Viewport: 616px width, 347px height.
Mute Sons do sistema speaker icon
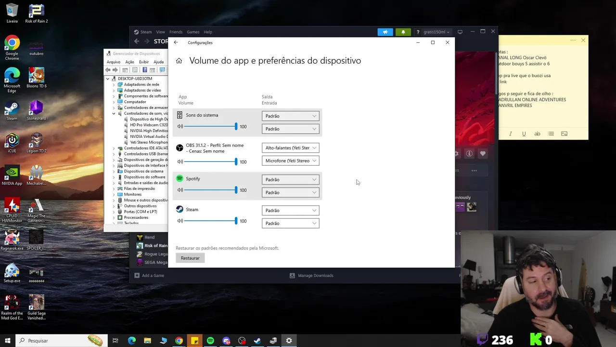pyautogui.click(x=180, y=126)
